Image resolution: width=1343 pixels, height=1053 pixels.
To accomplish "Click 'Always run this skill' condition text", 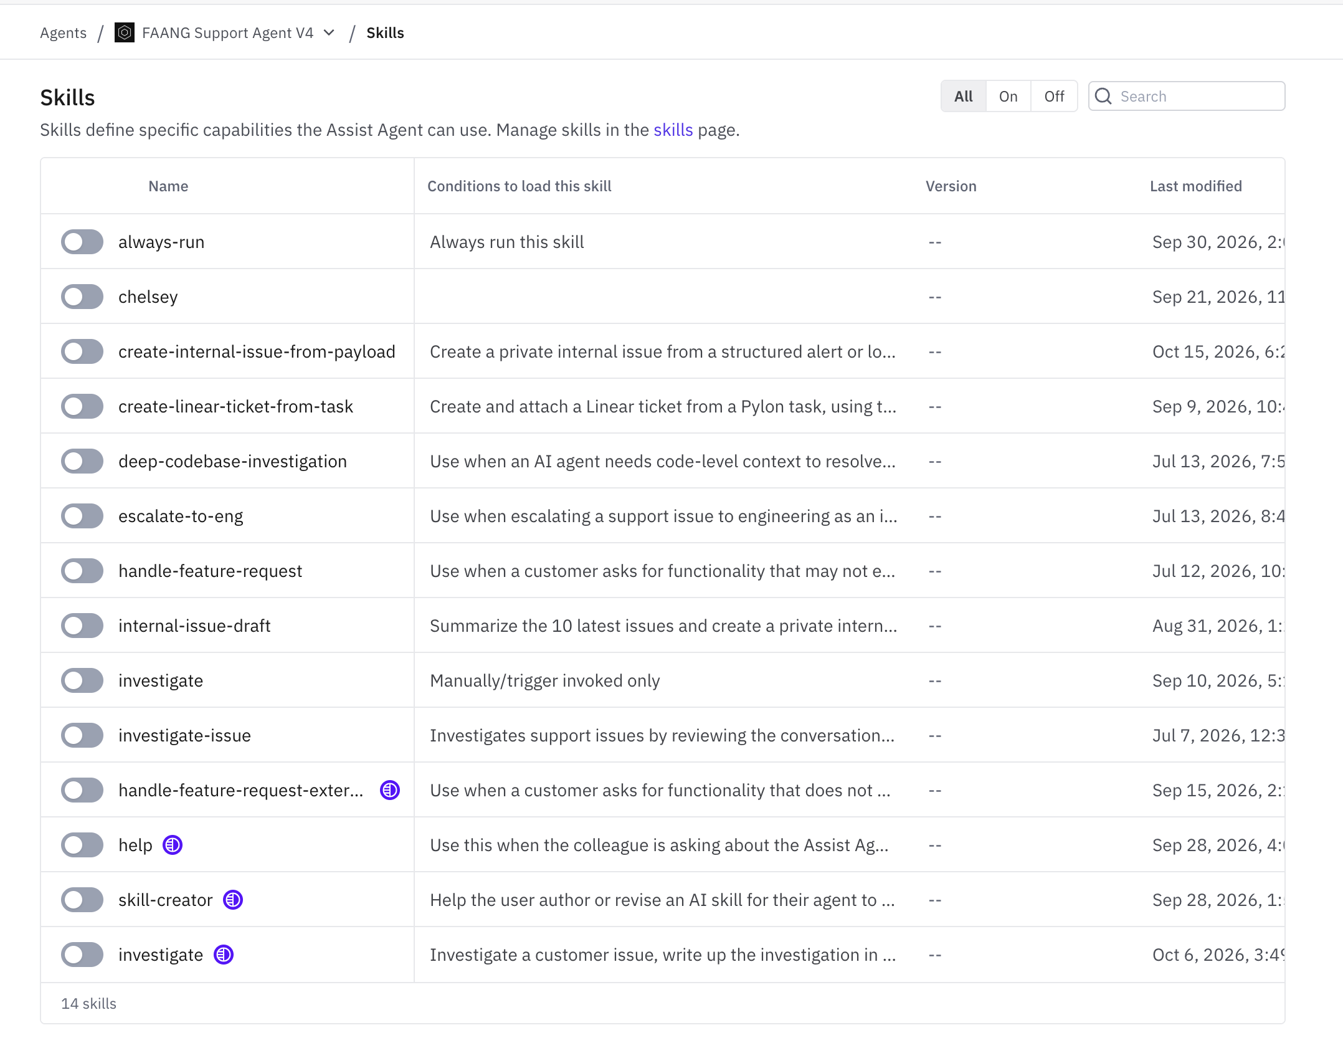I will pyautogui.click(x=506, y=242).
